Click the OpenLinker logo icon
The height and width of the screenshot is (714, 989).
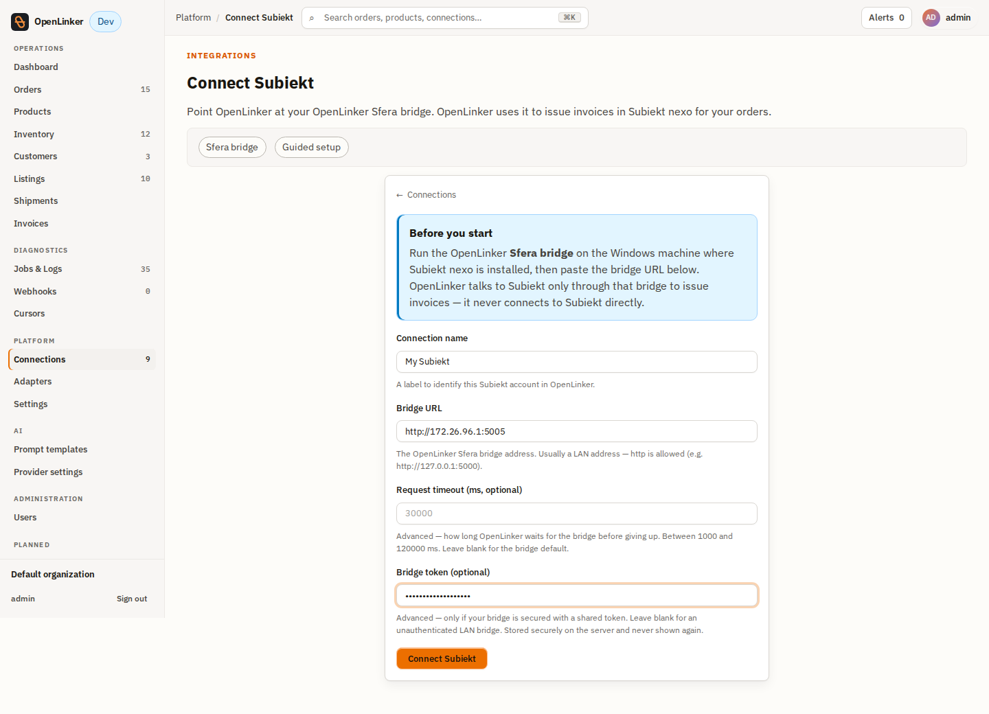coord(20,22)
